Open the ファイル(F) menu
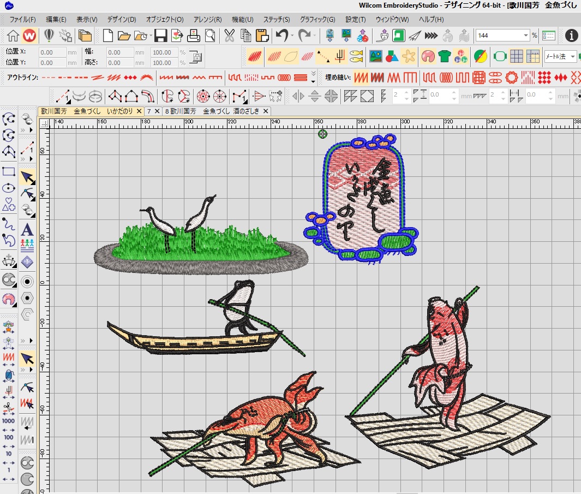This screenshot has height=494, width=581. pyautogui.click(x=22, y=19)
